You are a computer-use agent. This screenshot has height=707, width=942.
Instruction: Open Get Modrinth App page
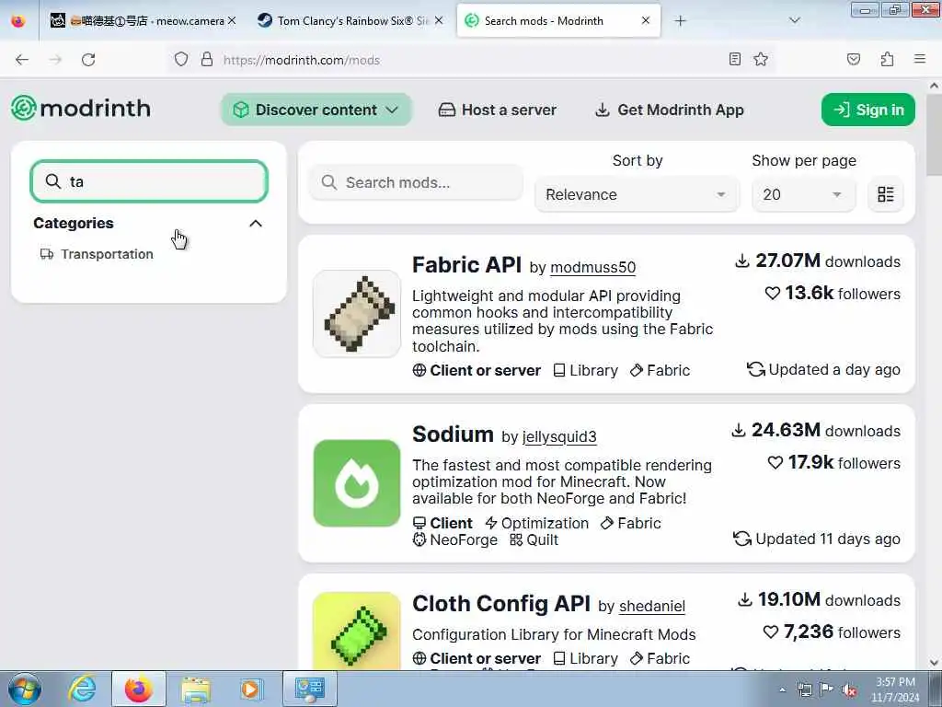tap(670, 110)
